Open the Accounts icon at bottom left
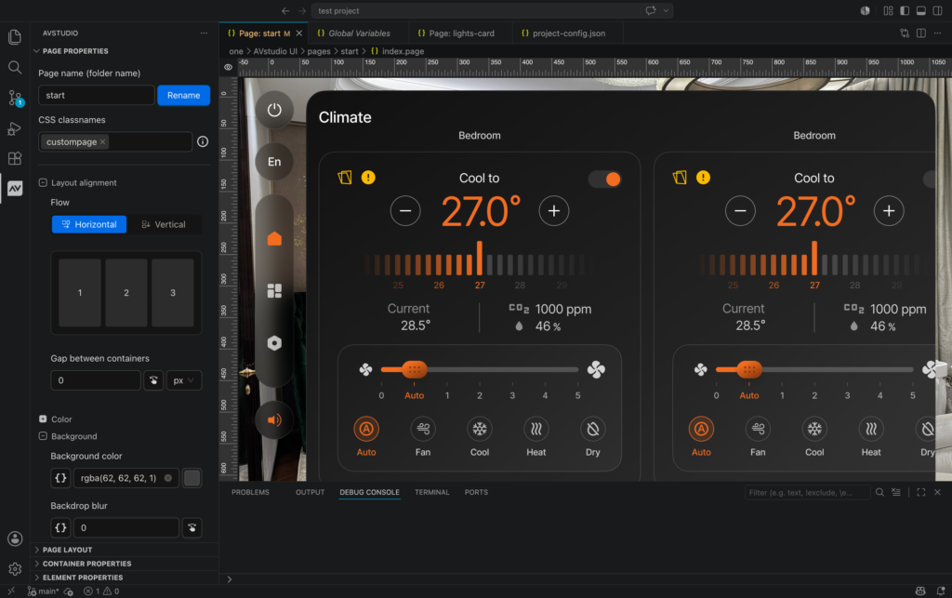 [15, 538]
